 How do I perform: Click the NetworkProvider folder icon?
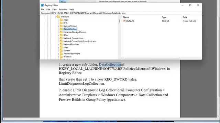pyautogui.click(x=61, y=44)
